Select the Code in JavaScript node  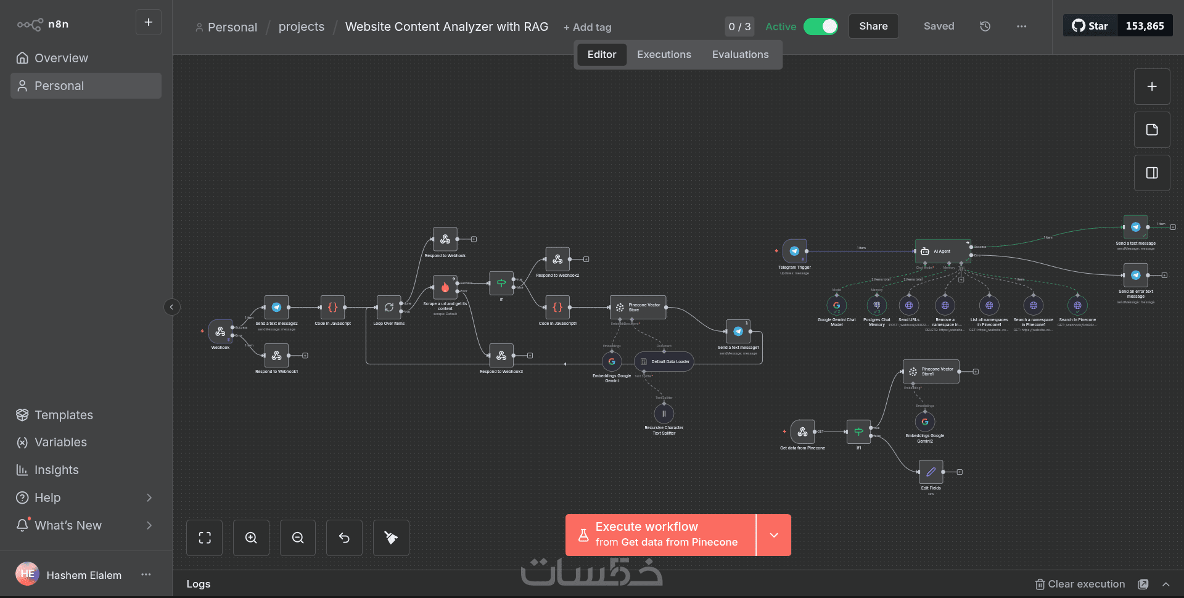[332, 307]
